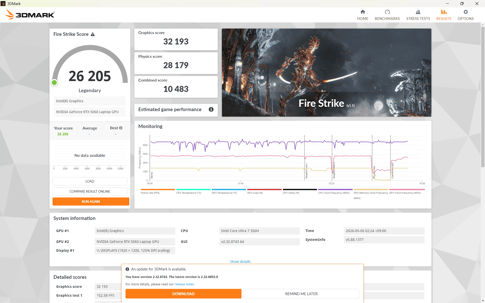Click the update notification info icon
The image size is (485, 303).
tap(127, 269)
